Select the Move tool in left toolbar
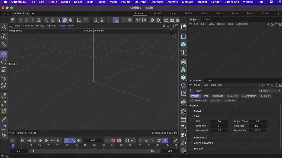Viewport: 282px width, 158px height. pos(4,54)
